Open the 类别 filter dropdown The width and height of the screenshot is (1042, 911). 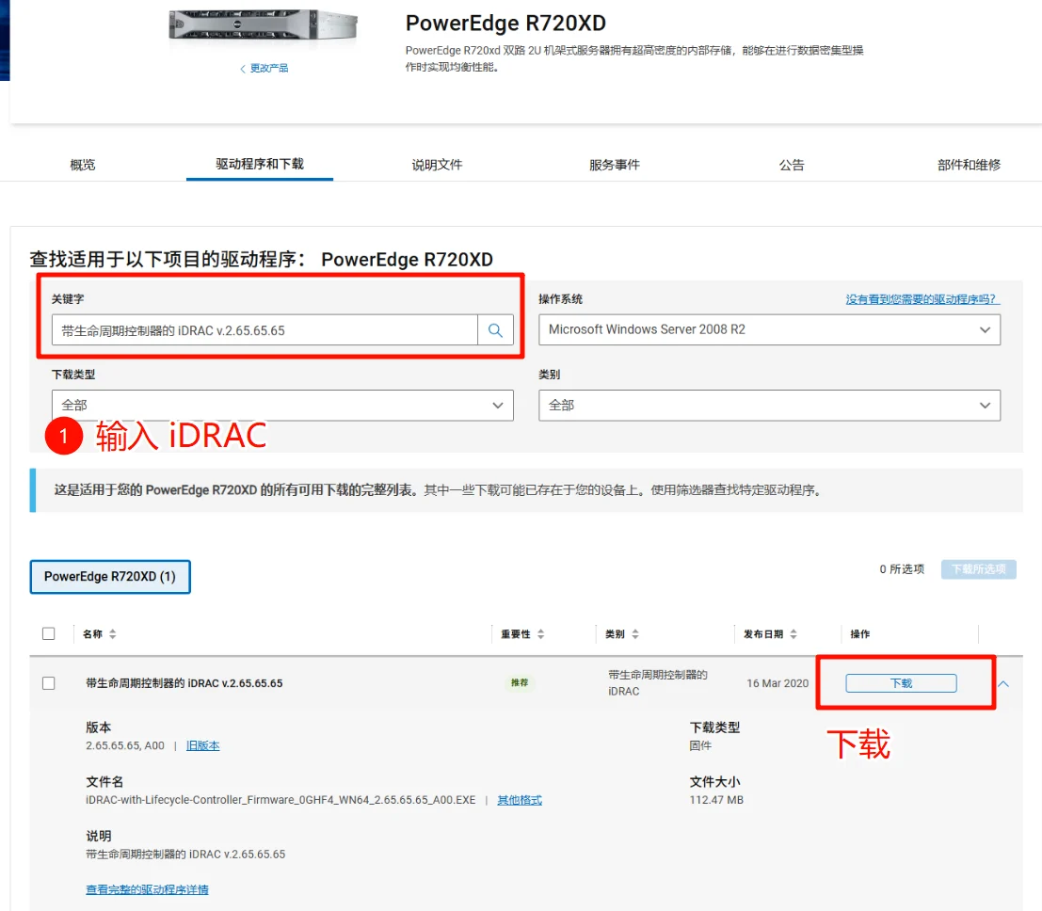pyautogui.click(x=769, y=406)
